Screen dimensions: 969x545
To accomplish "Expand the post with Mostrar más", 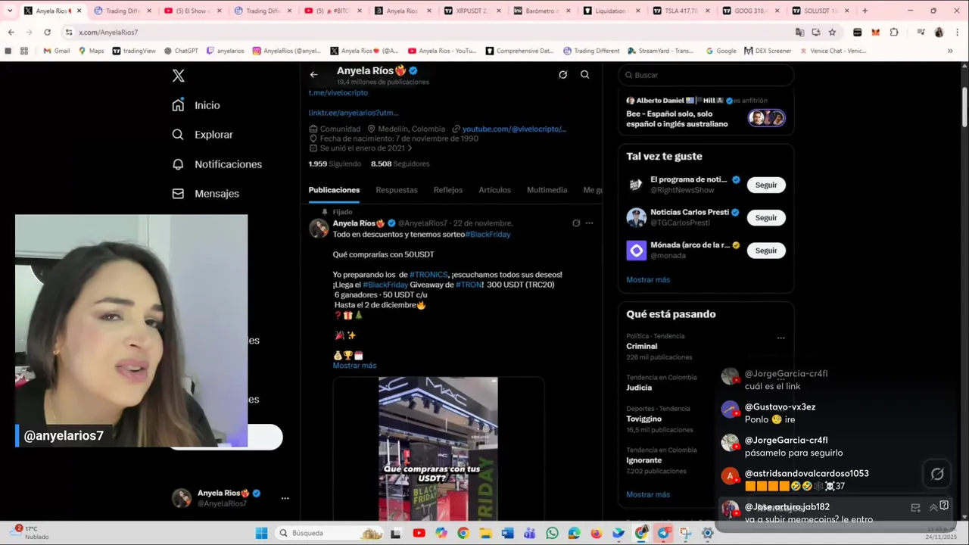I will point(354,366).
